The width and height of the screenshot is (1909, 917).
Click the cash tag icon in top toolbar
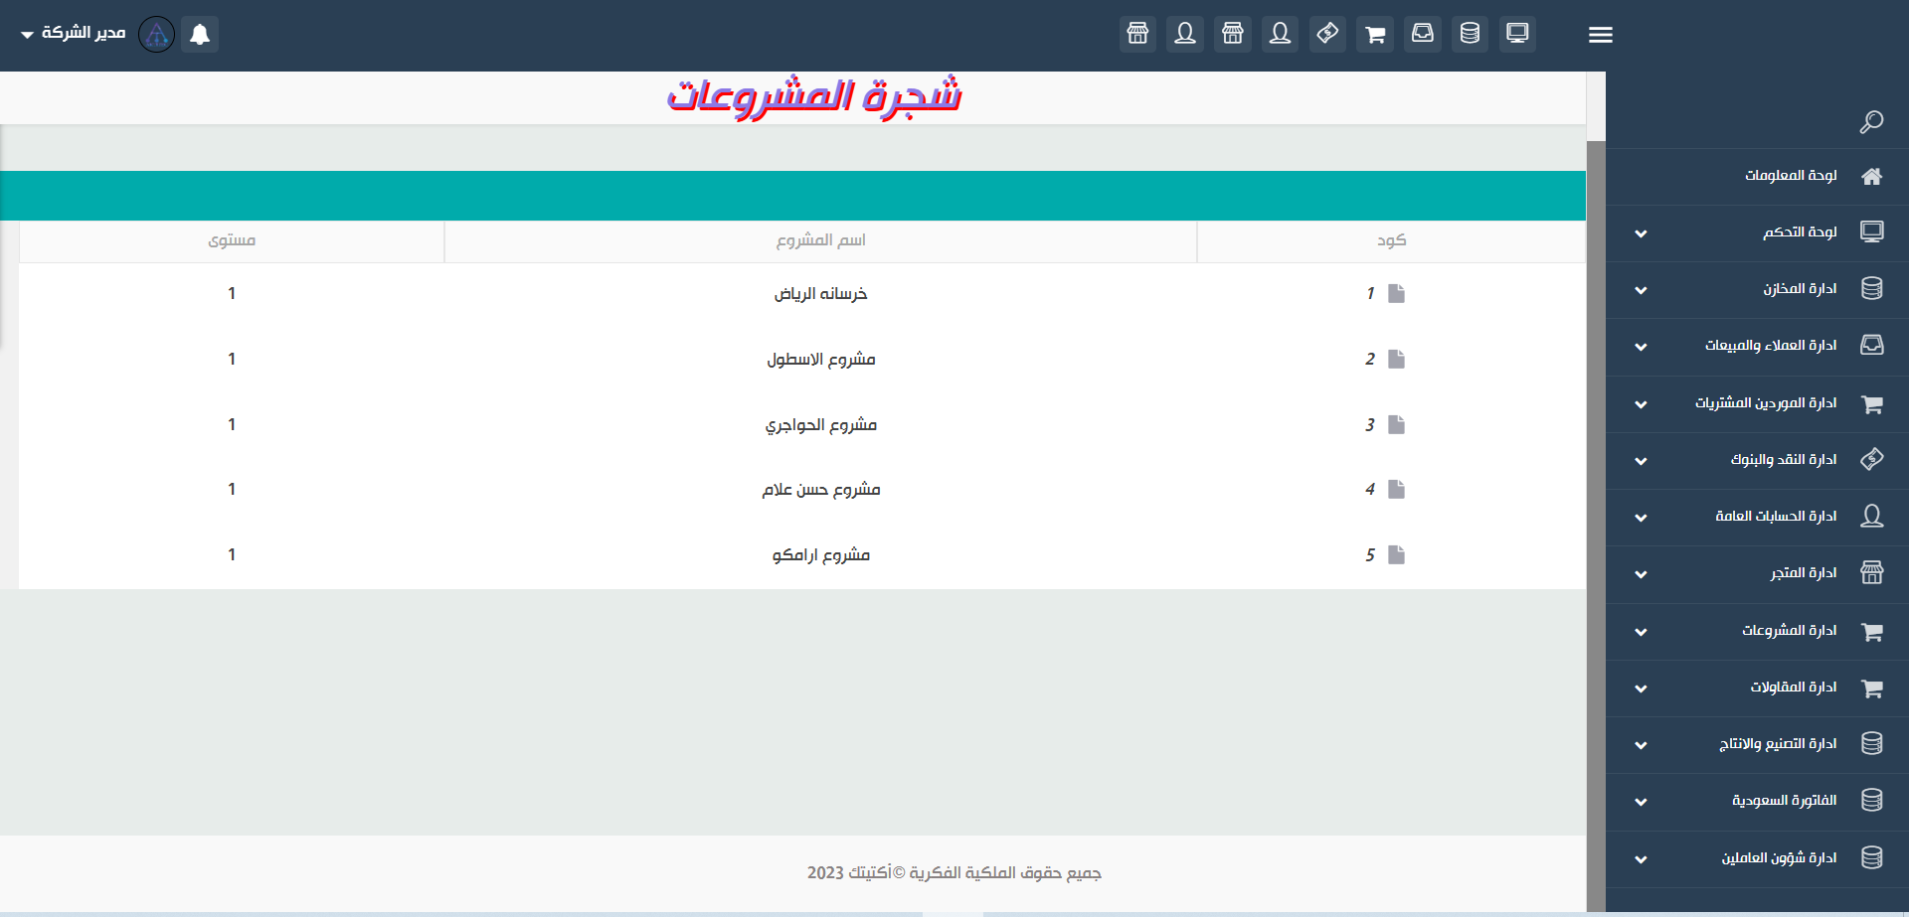click(x=1327, y=34)
